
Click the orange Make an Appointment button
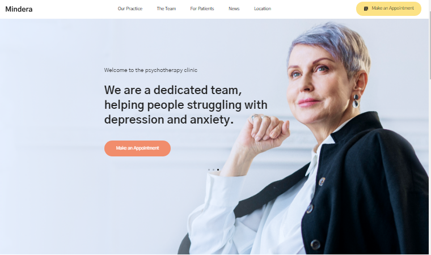137,148
